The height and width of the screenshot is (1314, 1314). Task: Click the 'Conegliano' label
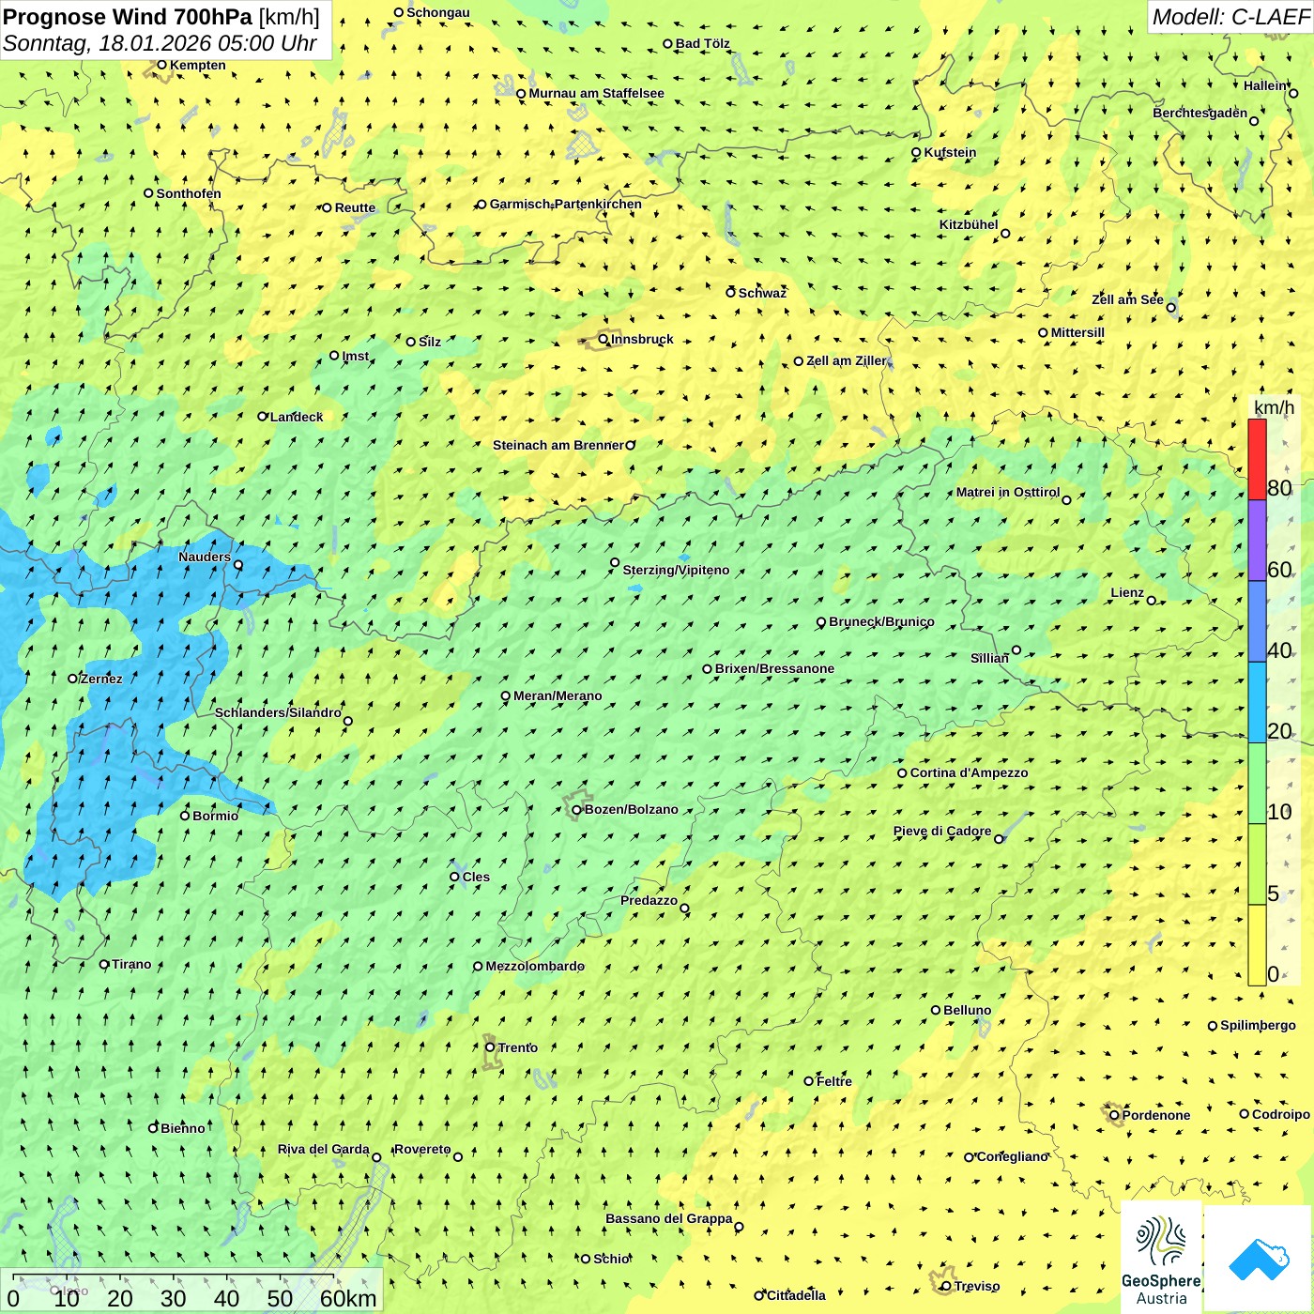(x=1012, y=1156)
